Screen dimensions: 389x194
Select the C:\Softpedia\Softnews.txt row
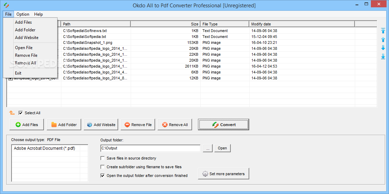pos(192,31)
